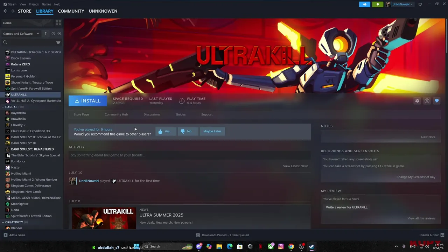Click View all my reviews

point(421,218)
